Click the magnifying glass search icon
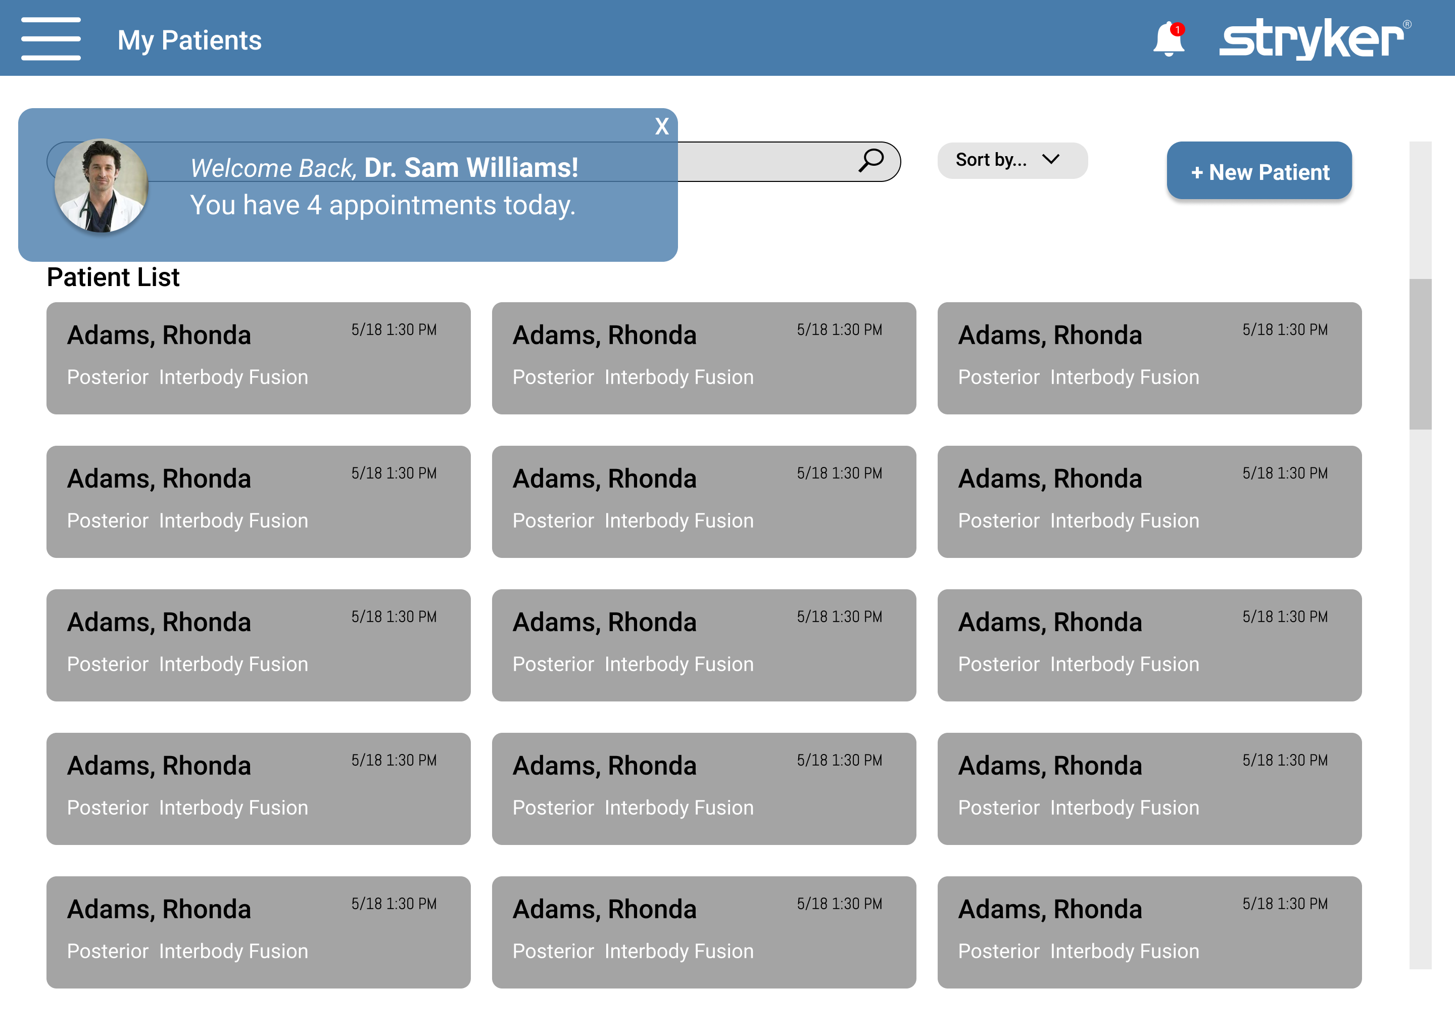The image size is (1455, 1035). (x=871, y=161)
